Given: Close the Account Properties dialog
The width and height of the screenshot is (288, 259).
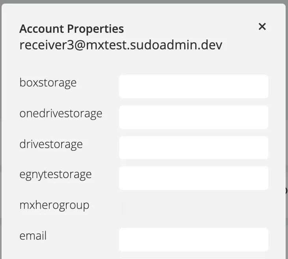Looking at the screenshot, I should (x=262, y=27).
